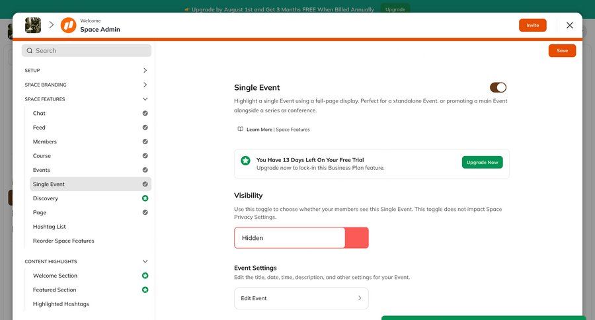Expand the Setup section
This screenshot has width=595, height=320.
(x=145, y=70)
